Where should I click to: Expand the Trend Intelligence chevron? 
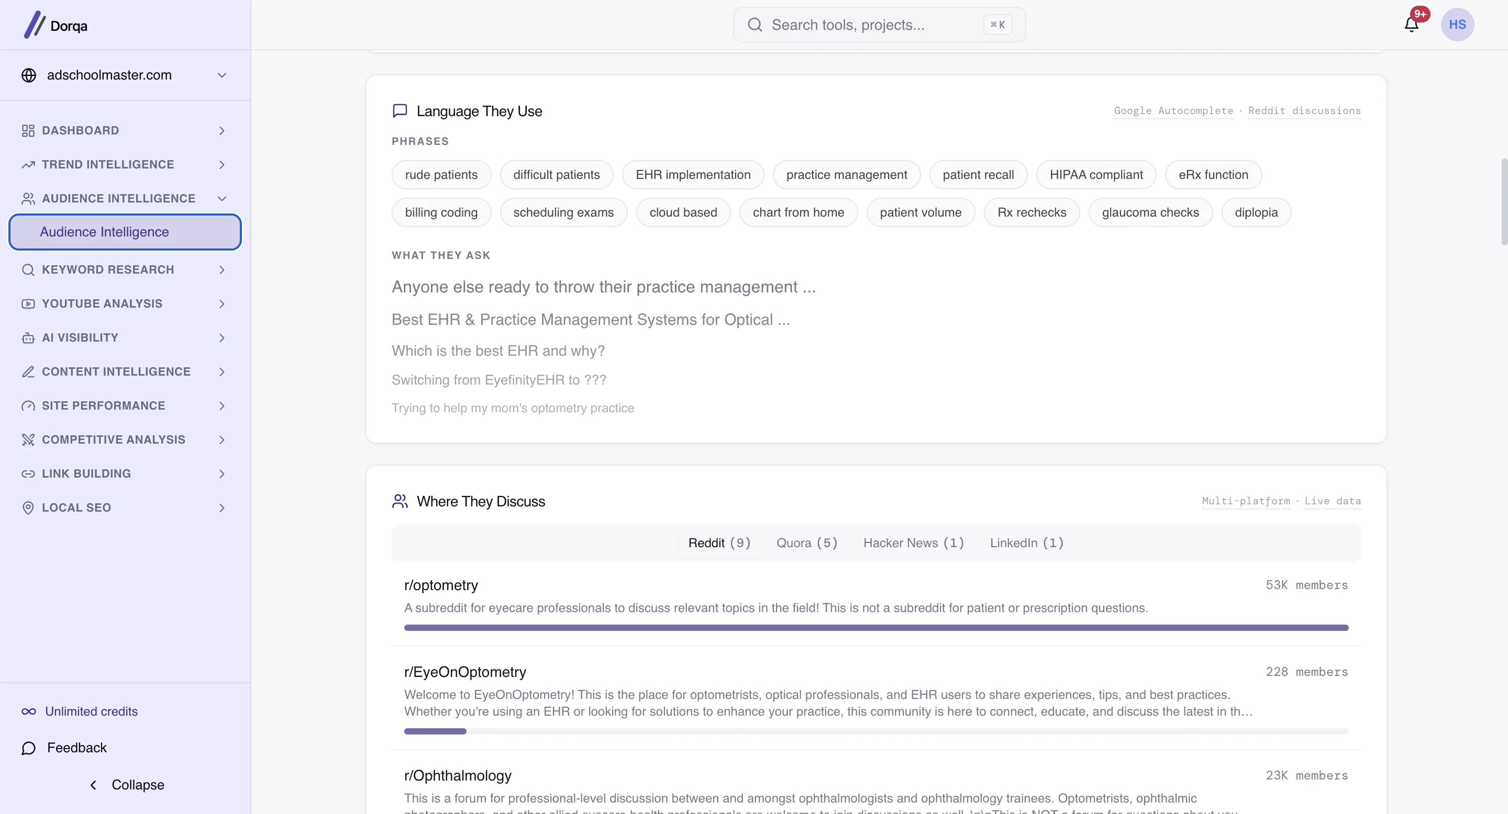pos(222,164)
